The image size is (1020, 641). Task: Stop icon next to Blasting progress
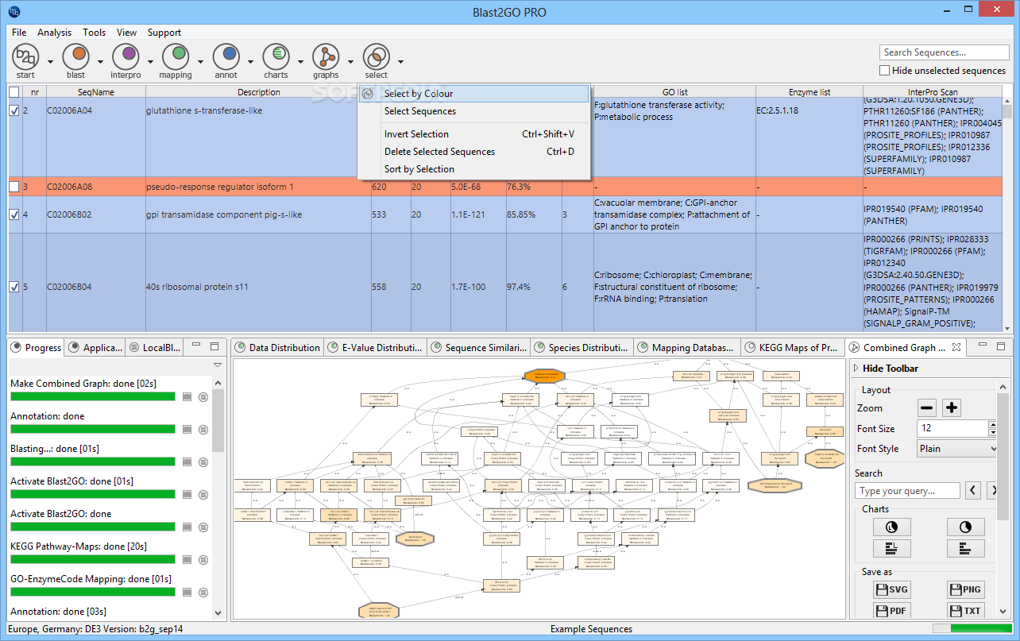coord(187,461)
